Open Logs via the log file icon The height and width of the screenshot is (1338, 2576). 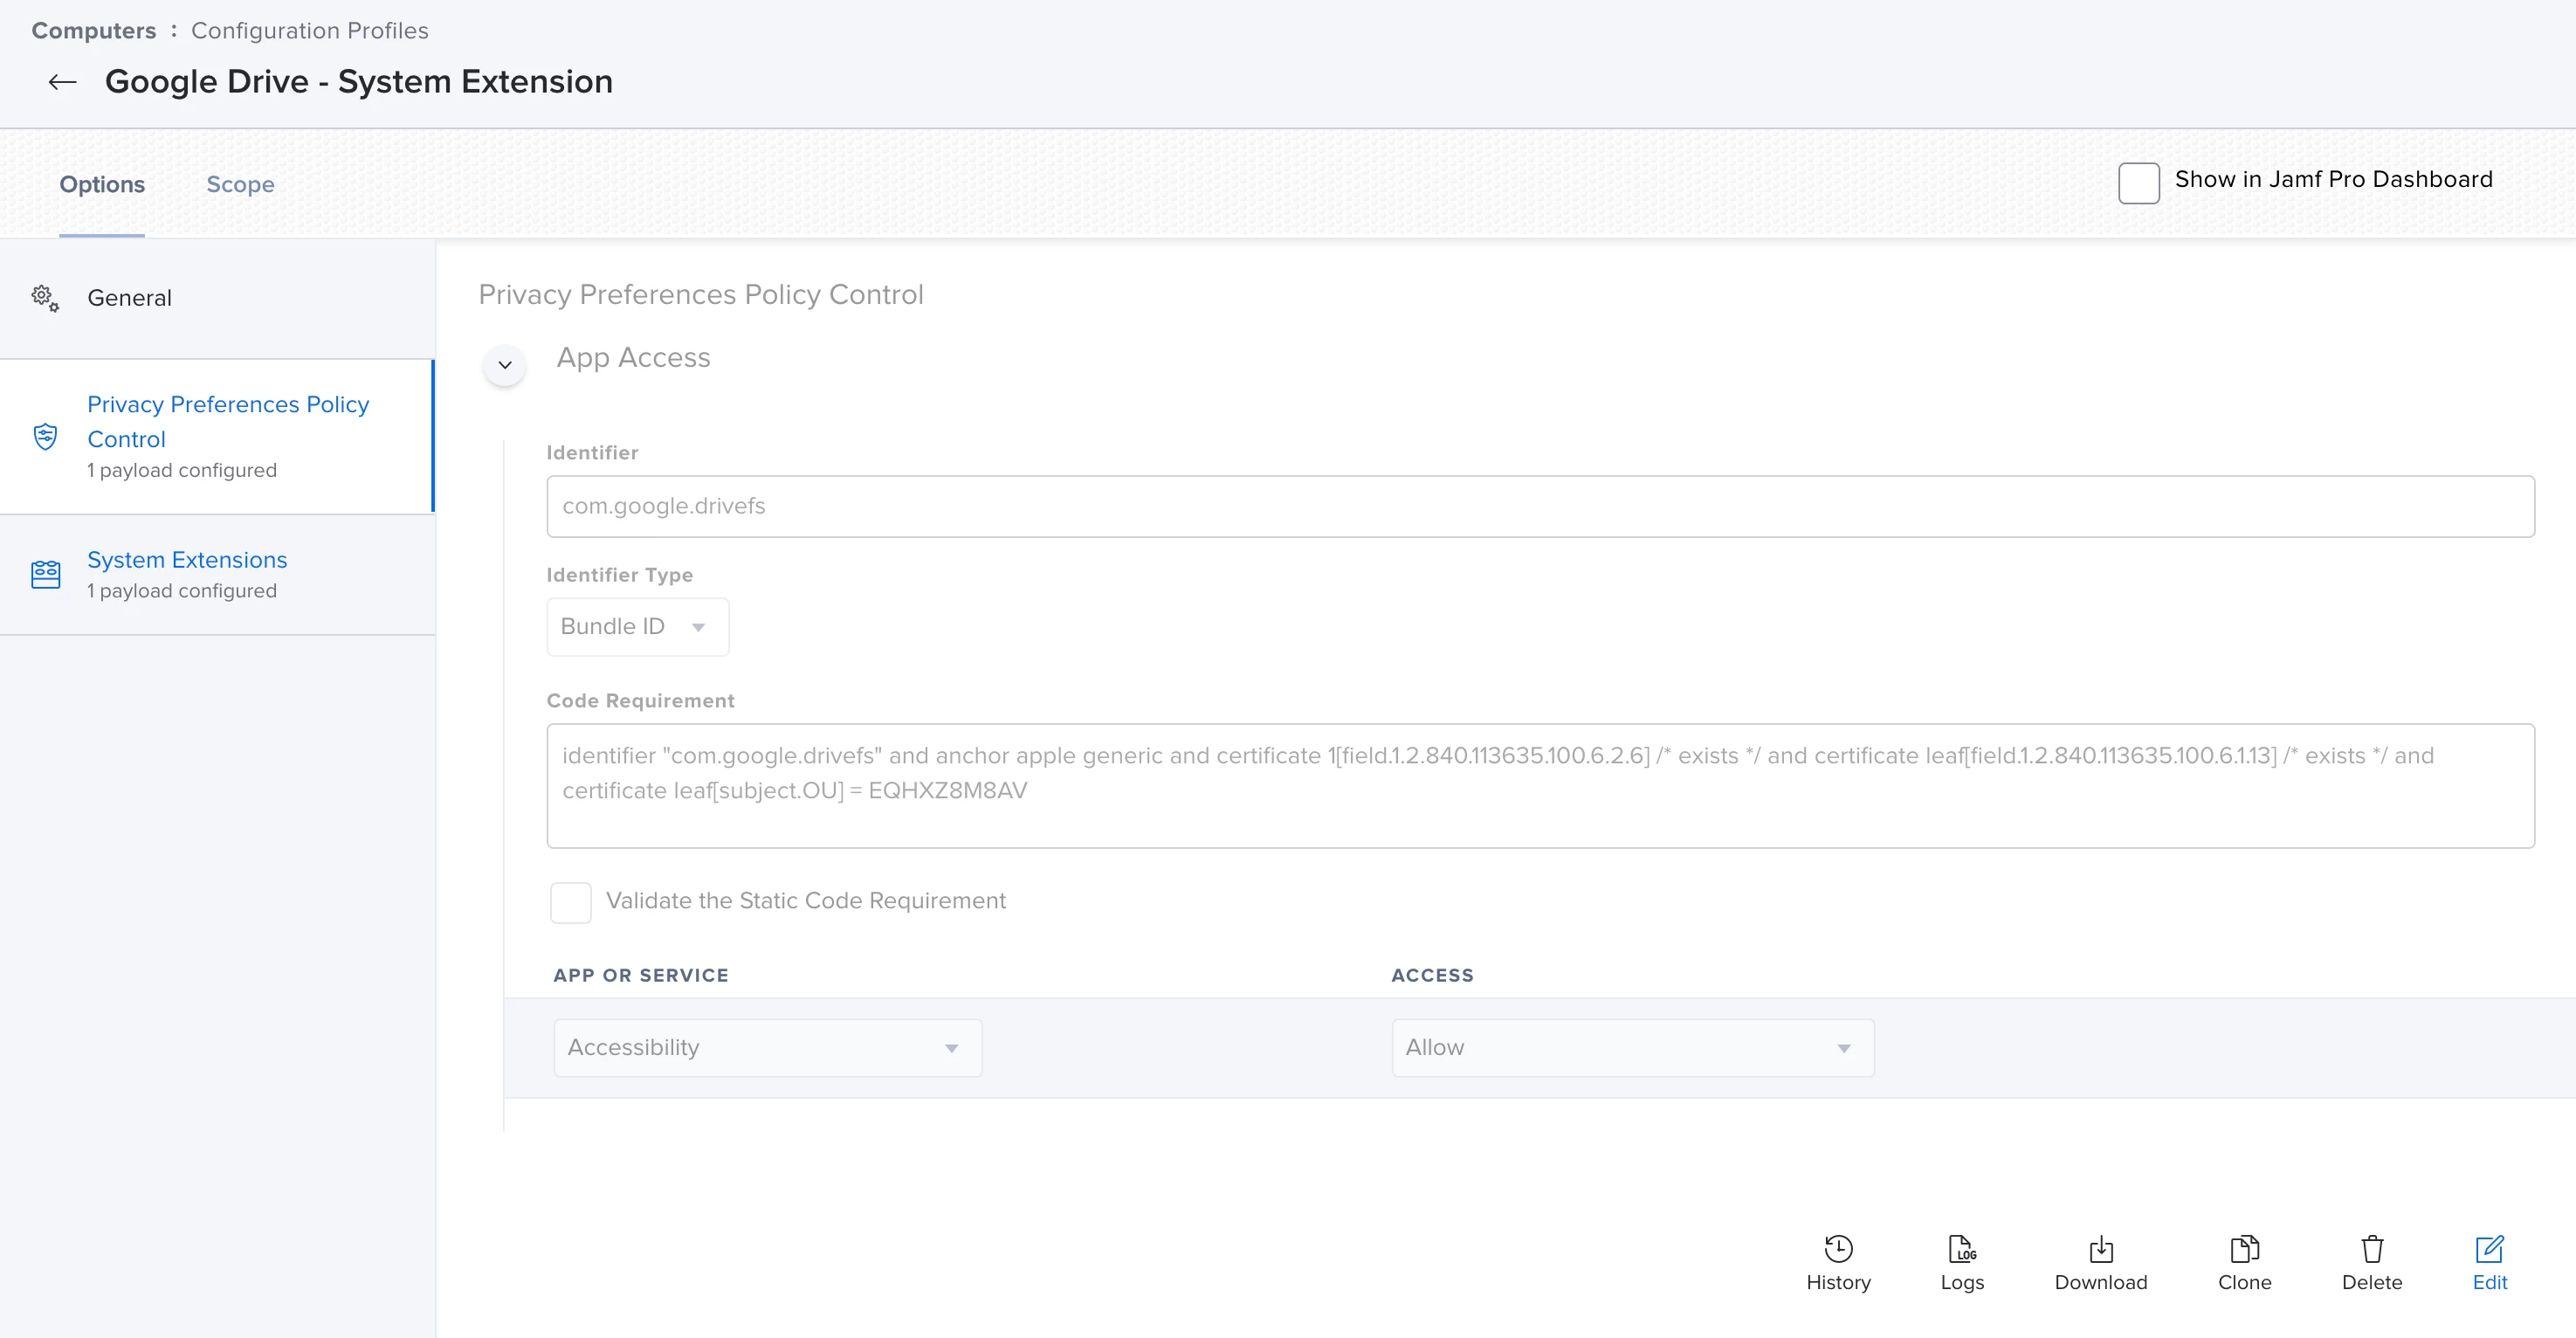coord(1962,1249)
